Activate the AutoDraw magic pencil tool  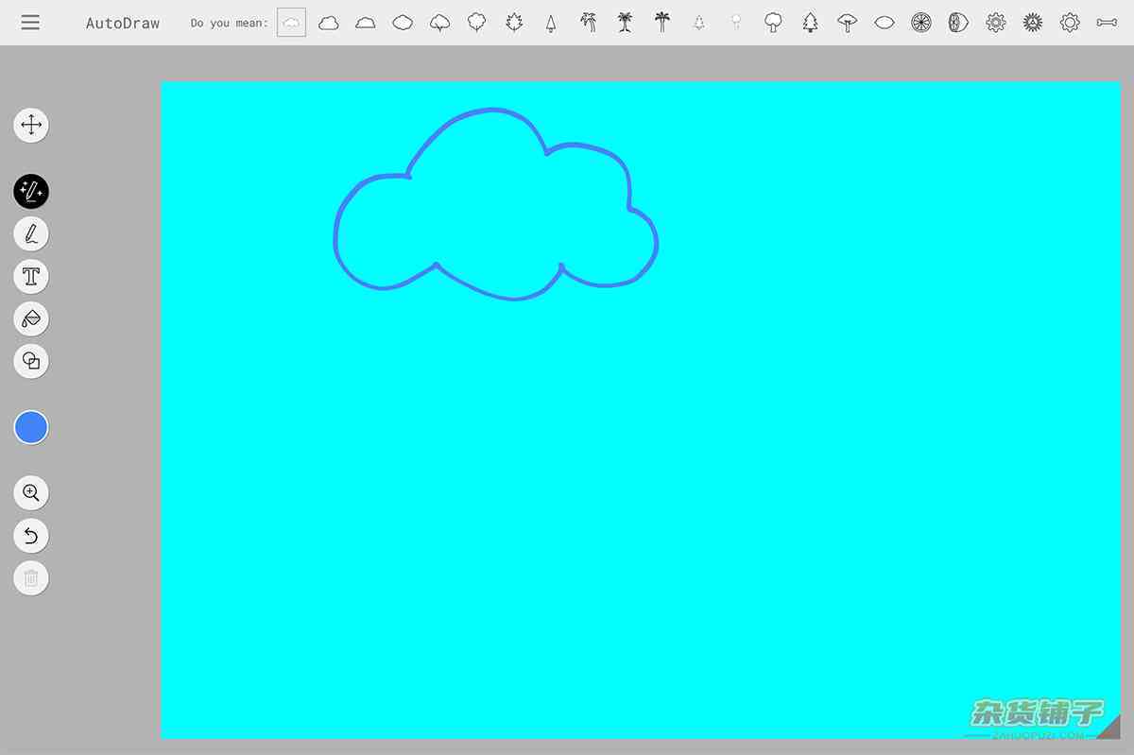click(x=31, y=192)
